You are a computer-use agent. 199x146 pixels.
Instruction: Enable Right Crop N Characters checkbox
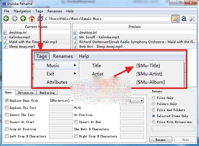tap(76, 136)
